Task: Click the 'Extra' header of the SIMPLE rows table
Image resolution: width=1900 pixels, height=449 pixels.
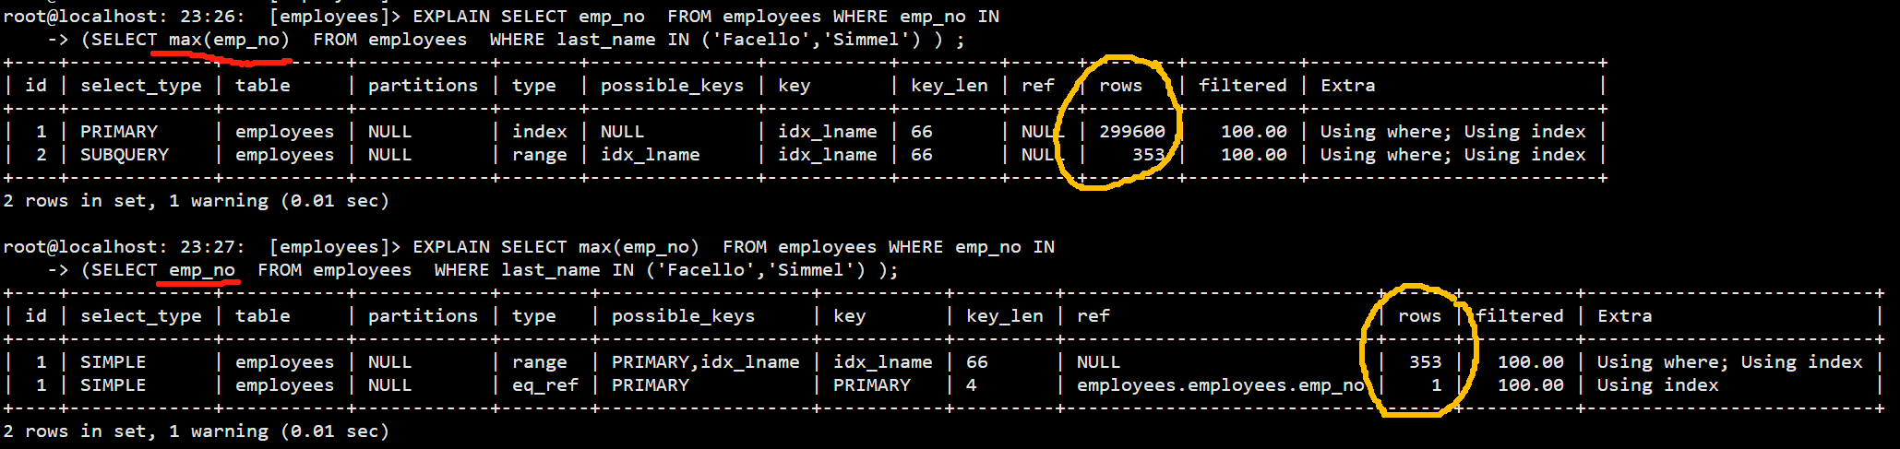Action: tap(1625, 316)
